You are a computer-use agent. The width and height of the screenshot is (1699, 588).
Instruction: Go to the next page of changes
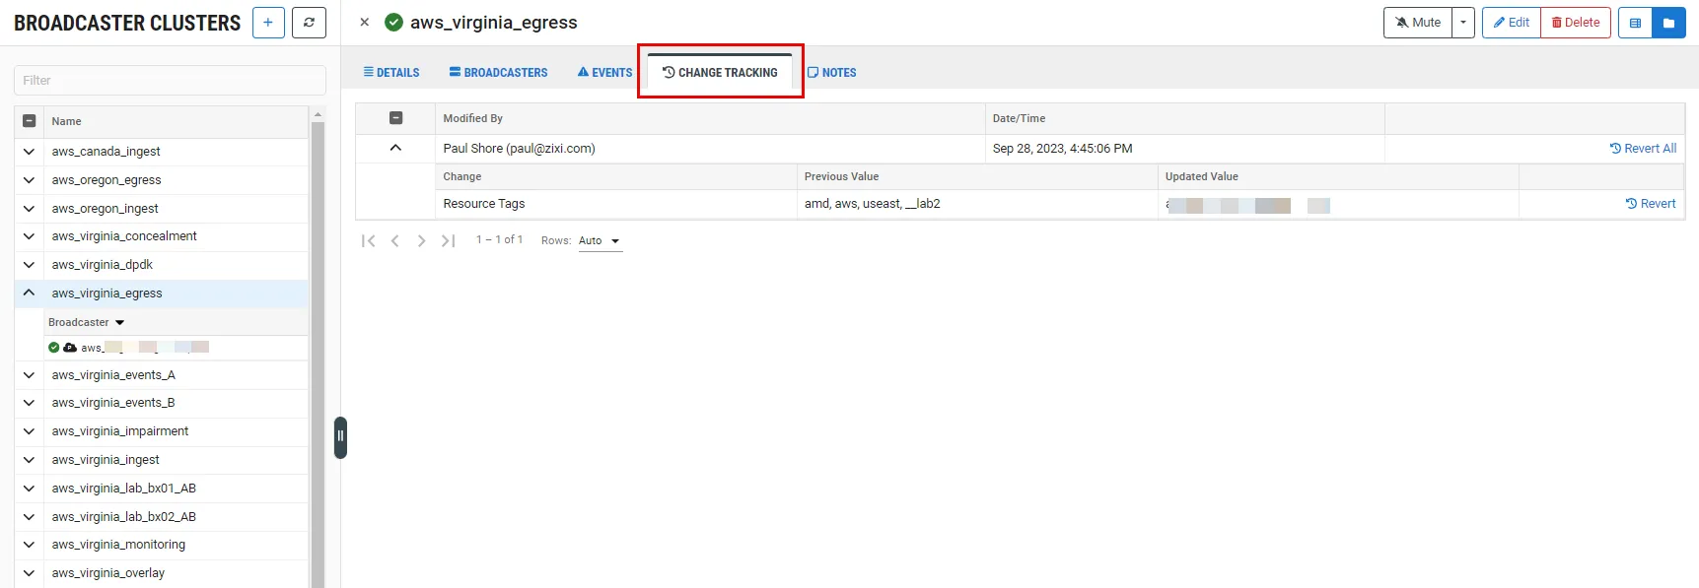421,240
